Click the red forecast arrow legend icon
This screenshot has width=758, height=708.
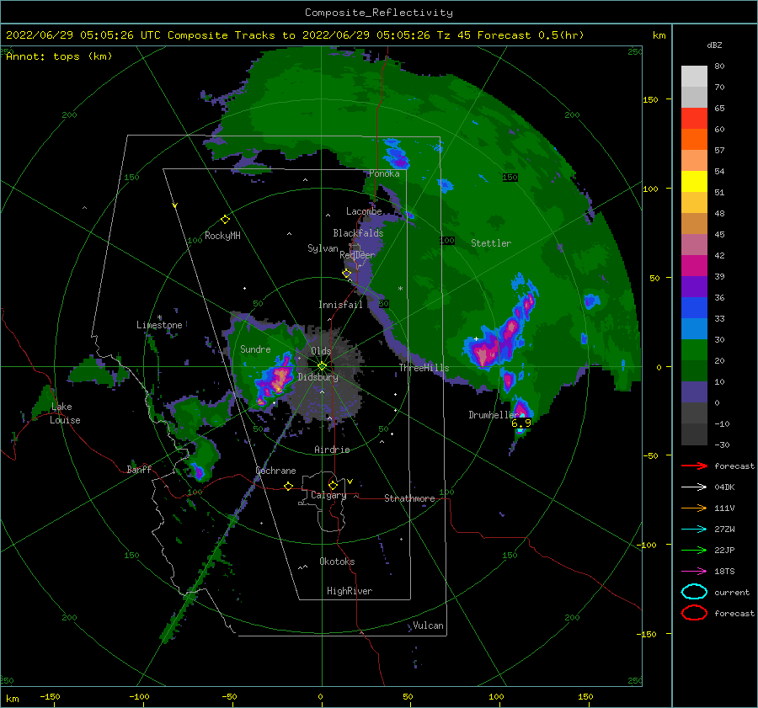[x=694, y=466]
